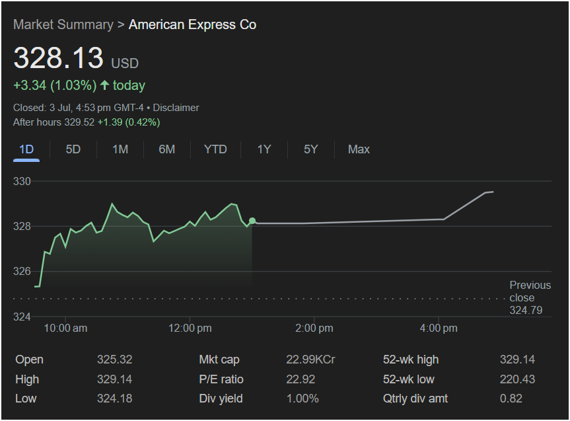The height and width of the screenshot is (421, 570).
Task: Show the 6M chart range
Action: 167,149
